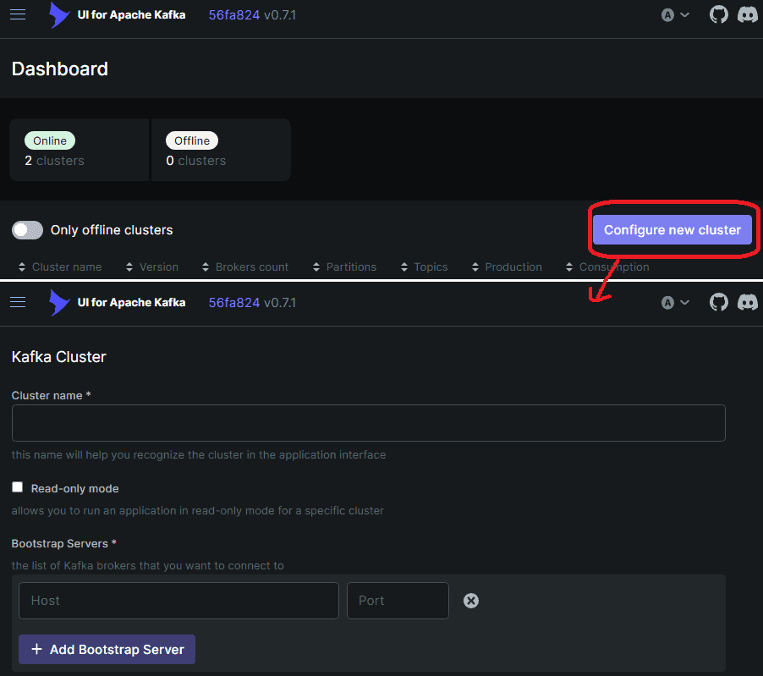This screenshot has width=763, height=676.
Task: Click the Kafka Cluster page heading
Action: (x=59, y=357)
